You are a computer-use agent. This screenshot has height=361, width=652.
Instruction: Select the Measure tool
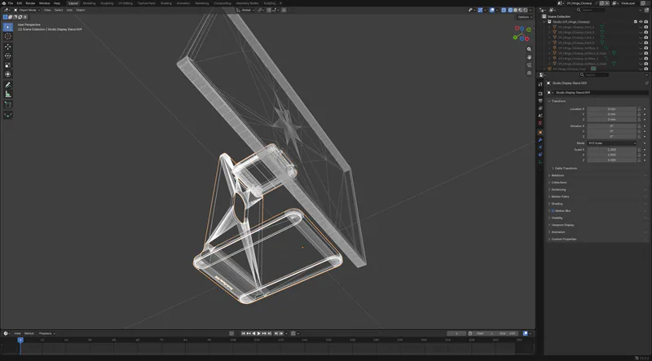point(7,94)
